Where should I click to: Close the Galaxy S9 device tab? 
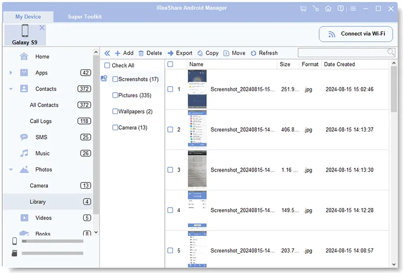coord(42,27)
